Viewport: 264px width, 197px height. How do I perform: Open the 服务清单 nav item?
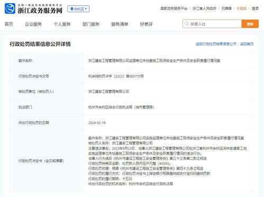tap(120, 24)
